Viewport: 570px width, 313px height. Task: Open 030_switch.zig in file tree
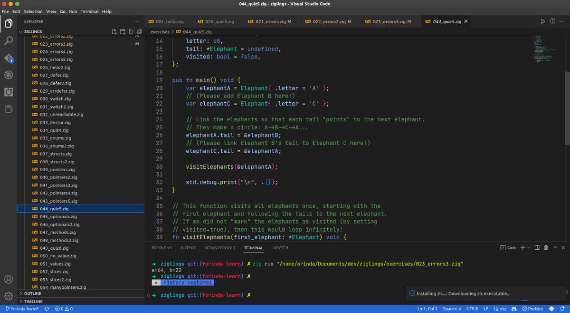(56, 98)
